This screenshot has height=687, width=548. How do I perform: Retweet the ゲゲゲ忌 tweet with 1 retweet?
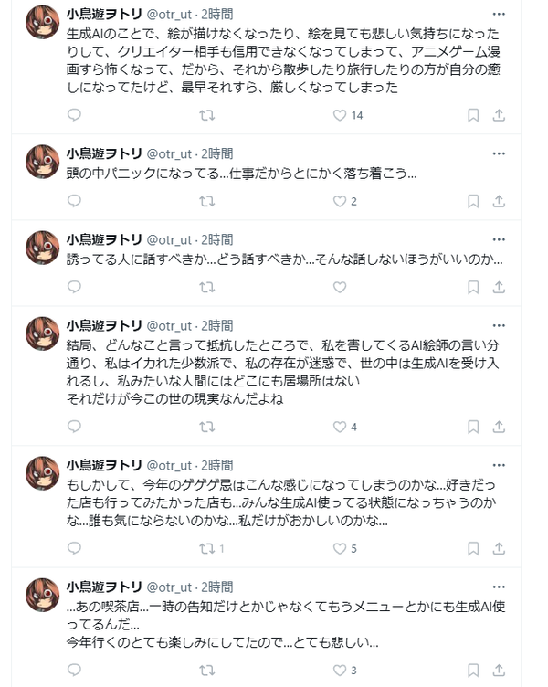pos(206,548)
